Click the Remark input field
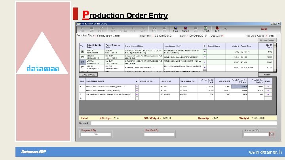This screenshot has height=160, width=285. click(x=184, y=123)
